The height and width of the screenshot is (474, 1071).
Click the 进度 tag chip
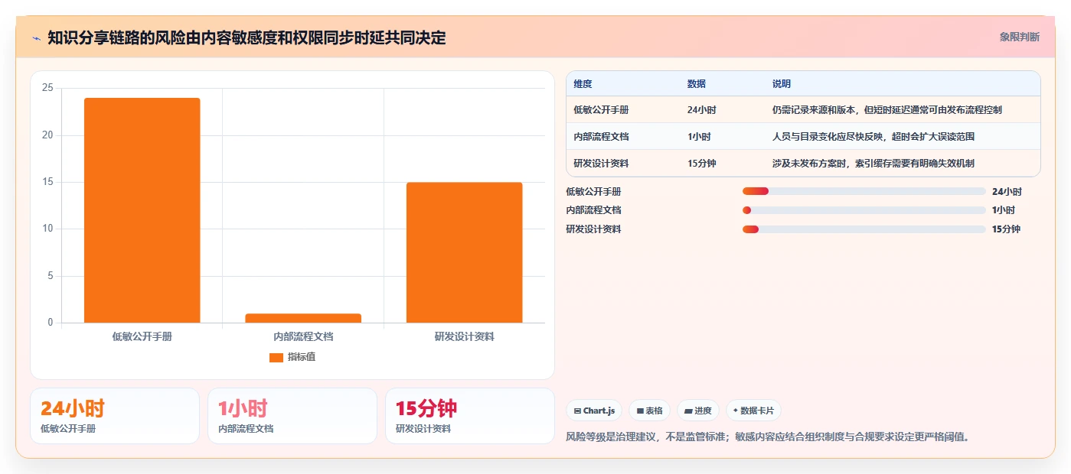pyautogui.click(x=697, y=411)
